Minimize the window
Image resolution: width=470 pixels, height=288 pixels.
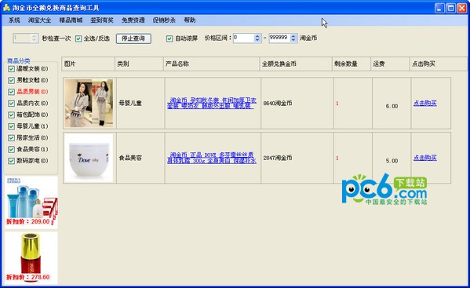439,8
